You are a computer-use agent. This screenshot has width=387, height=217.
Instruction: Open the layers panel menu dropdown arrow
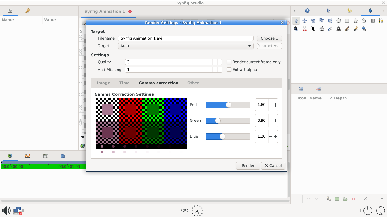(x=382, y=199)
